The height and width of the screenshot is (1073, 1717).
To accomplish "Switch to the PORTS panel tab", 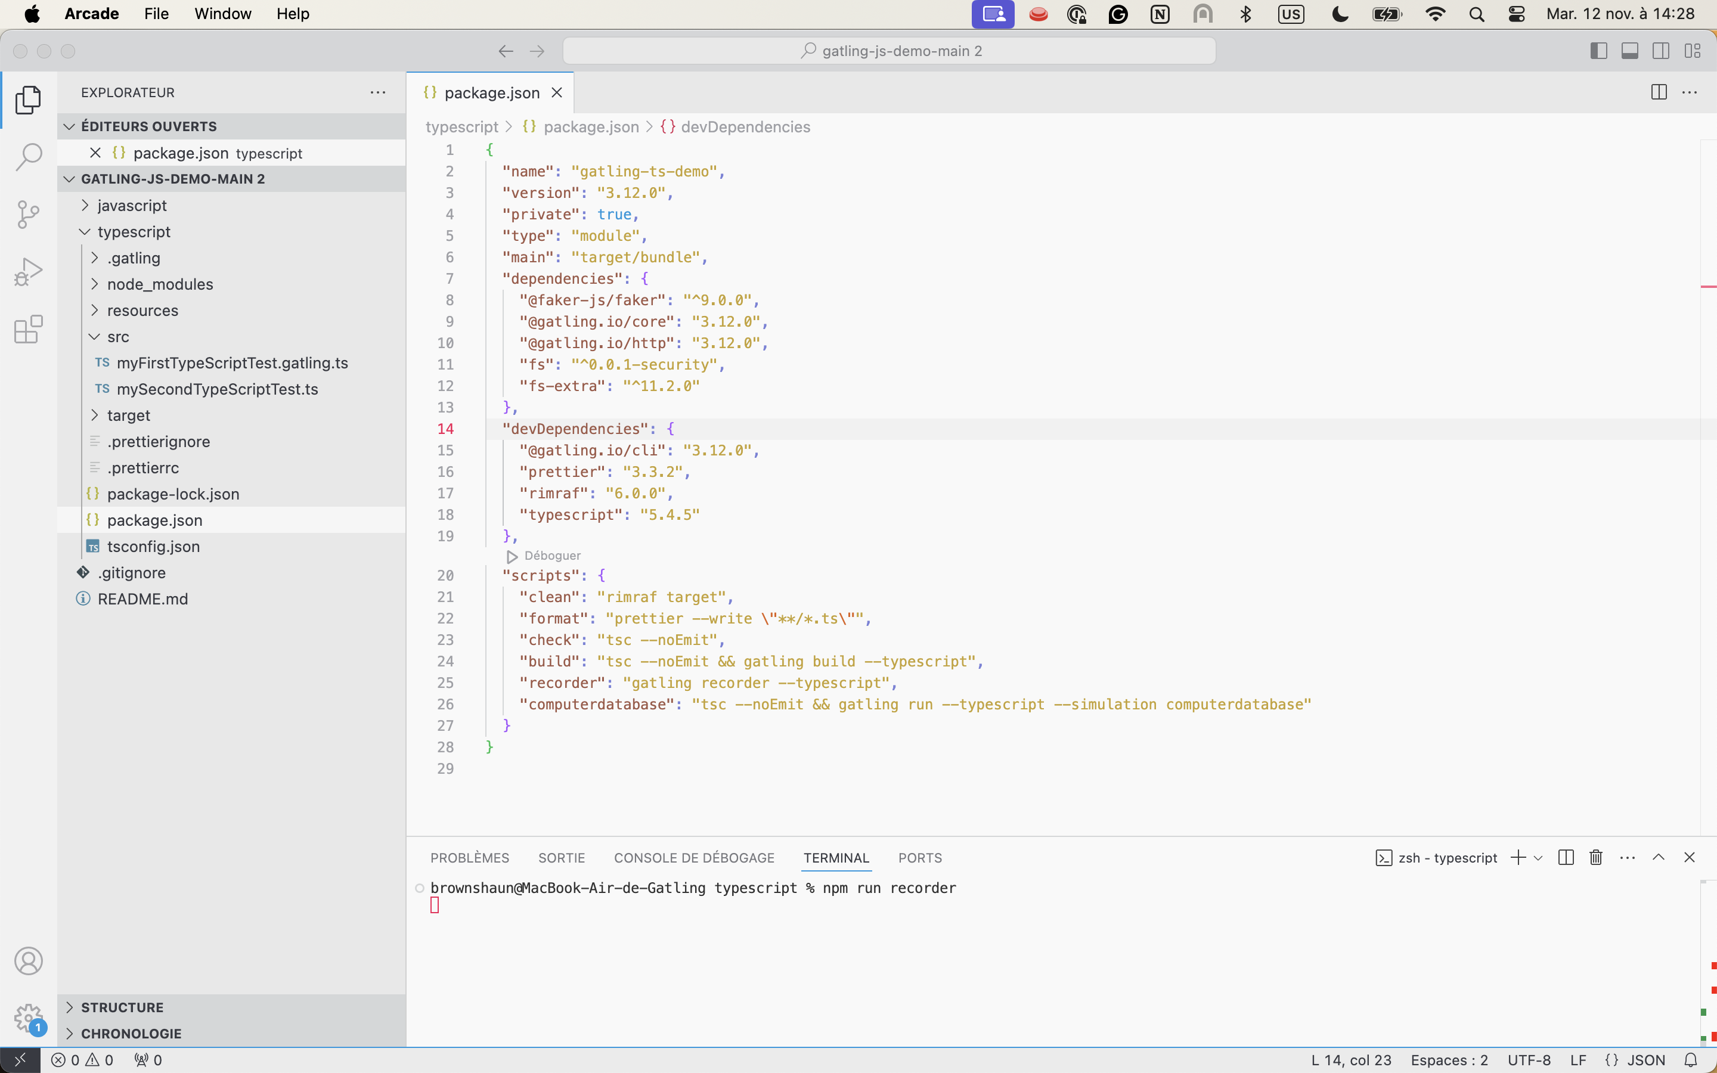I will tap(919, 857).
